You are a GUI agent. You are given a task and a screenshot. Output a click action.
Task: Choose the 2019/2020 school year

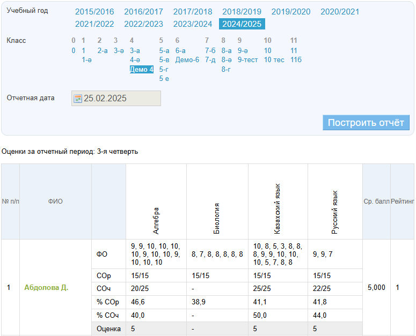point(291,11)
